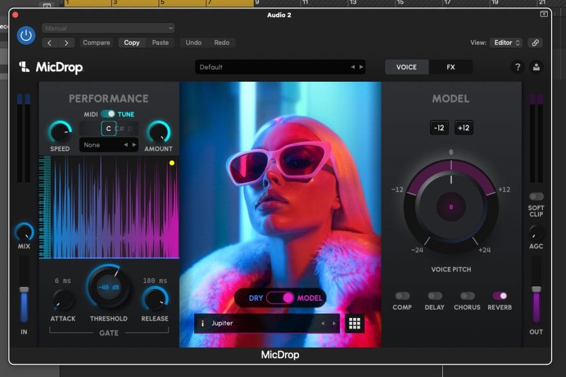Switch to the FX tab
The image size is (566, 377).
click(450, 67)
